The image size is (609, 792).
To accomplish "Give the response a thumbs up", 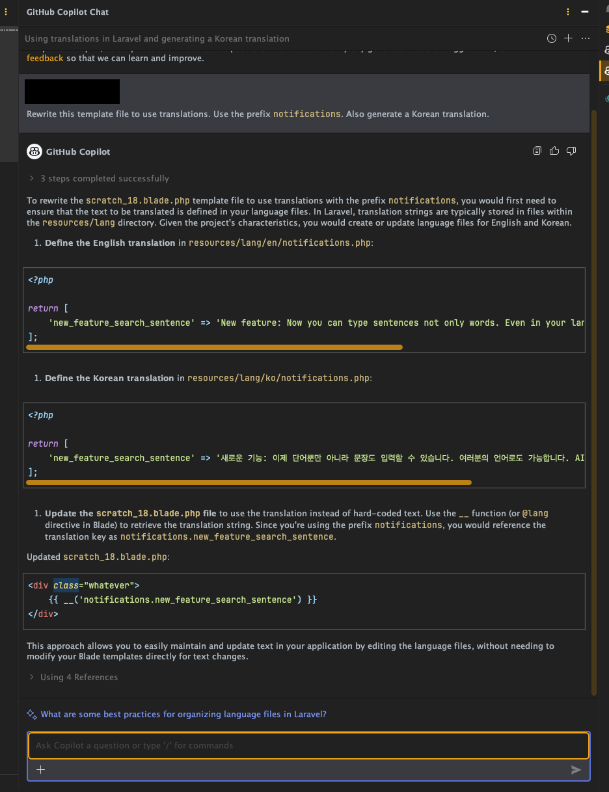I will pyautogui.click(x=554, y=151).
